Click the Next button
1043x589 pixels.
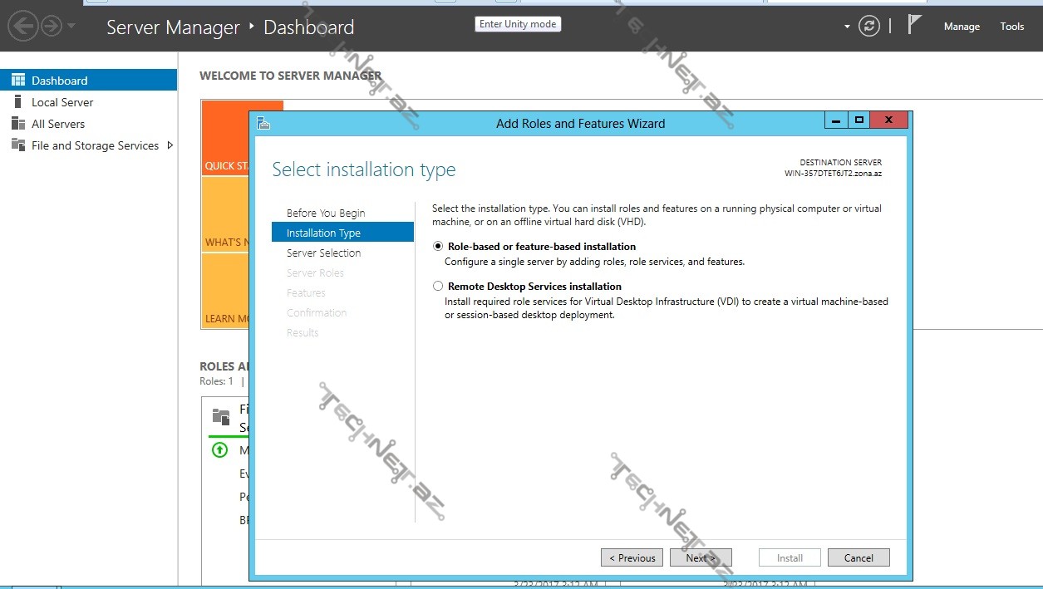point(701,558)
